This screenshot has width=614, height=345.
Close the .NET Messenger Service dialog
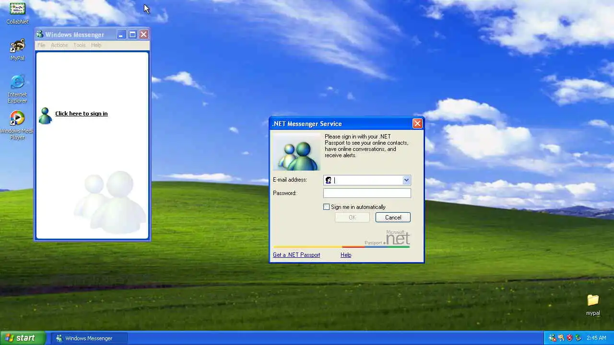click(417, 124)
